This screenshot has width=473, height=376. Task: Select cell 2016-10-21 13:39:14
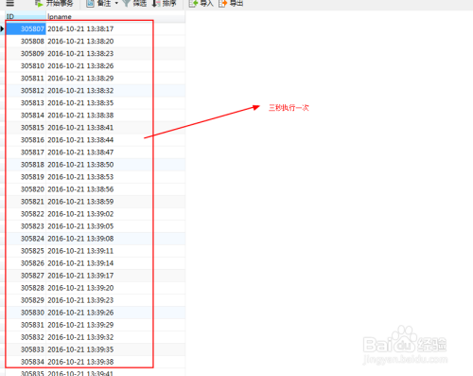pos(115,262)
